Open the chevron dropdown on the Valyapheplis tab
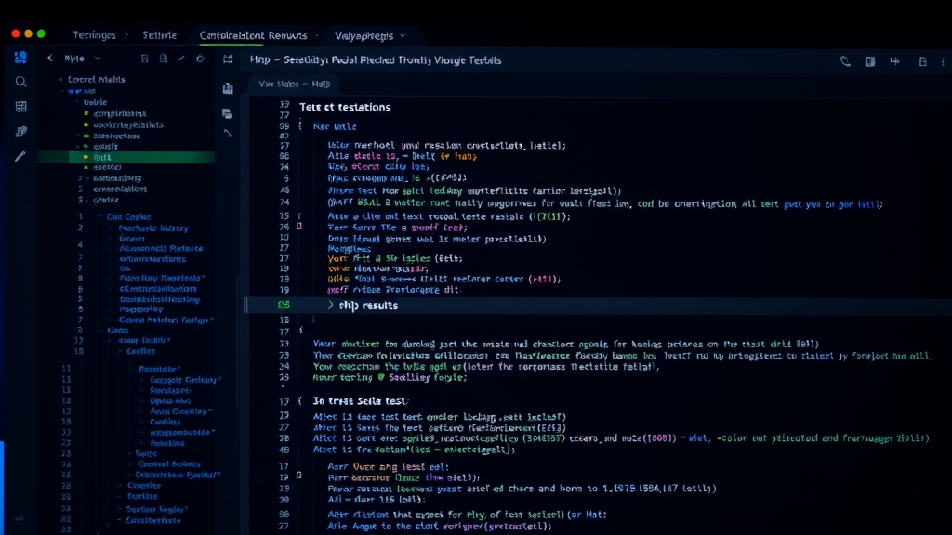This screenshot has height=535, width=952. (403, 36)
